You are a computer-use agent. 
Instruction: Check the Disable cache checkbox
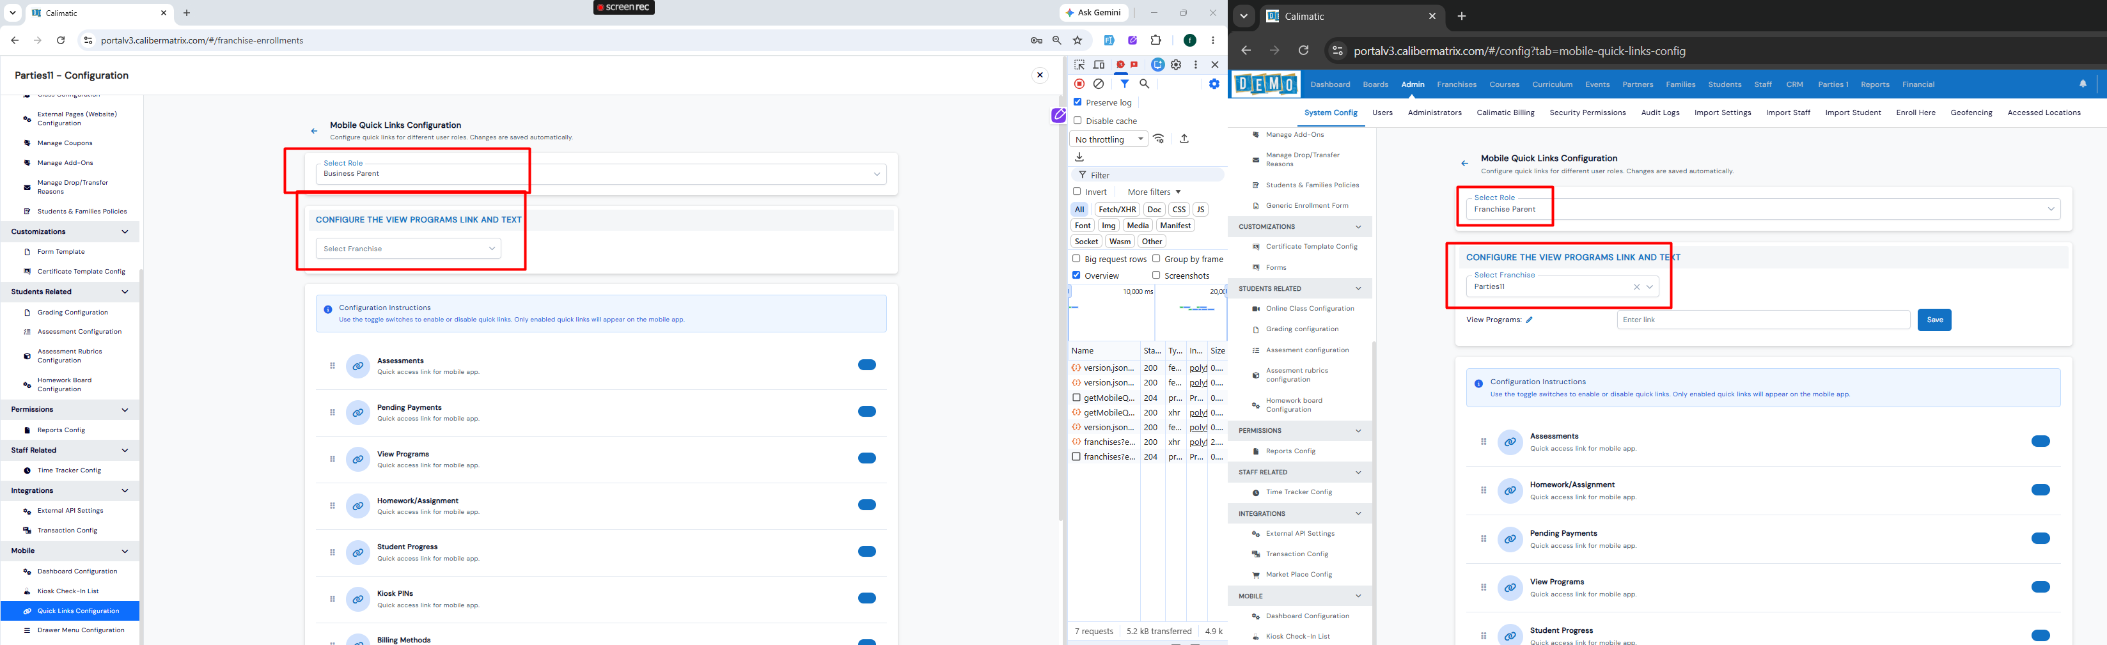1078,120
